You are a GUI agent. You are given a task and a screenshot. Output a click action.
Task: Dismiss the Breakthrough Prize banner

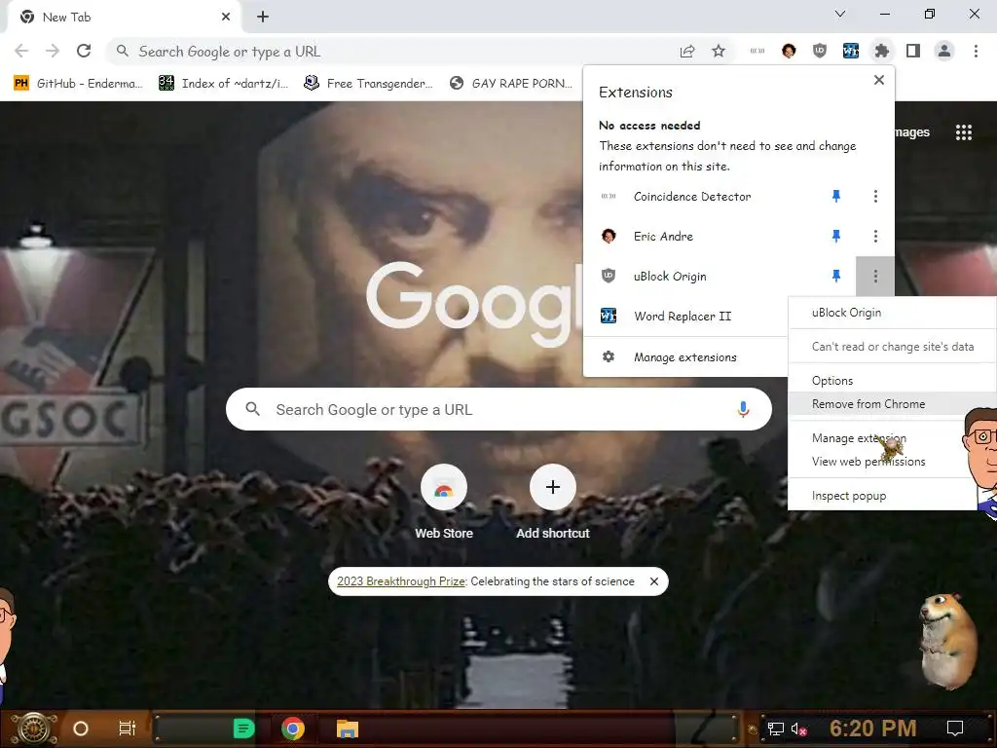point(653,581)
